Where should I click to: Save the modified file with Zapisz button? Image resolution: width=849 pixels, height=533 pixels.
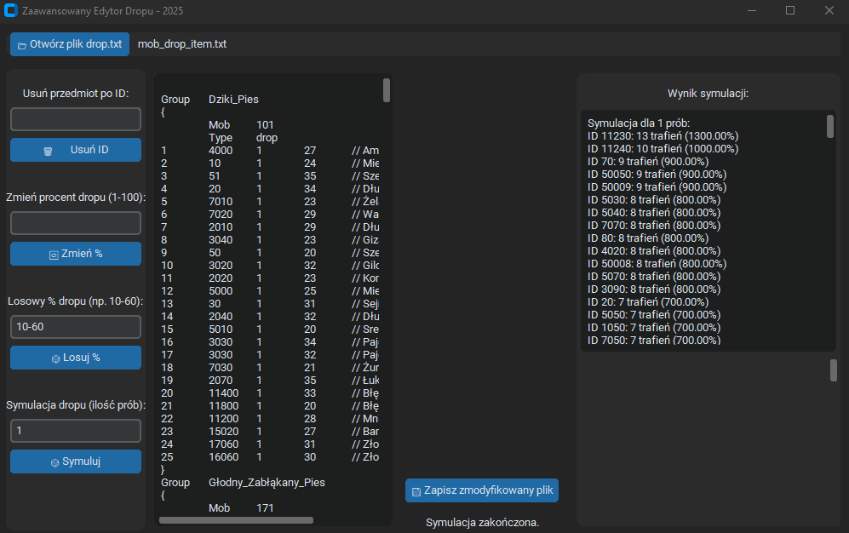tap(482, 491)
